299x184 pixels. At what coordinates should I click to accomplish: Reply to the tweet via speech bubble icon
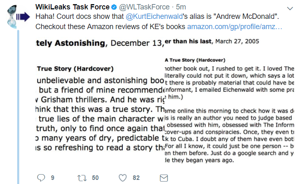(x=41, y=178)
